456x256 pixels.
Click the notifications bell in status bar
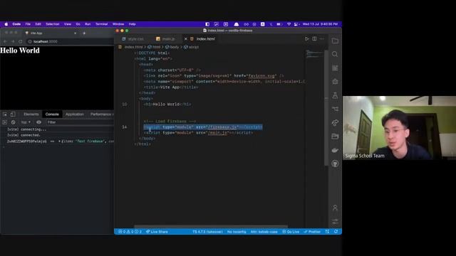coord(336,232)
